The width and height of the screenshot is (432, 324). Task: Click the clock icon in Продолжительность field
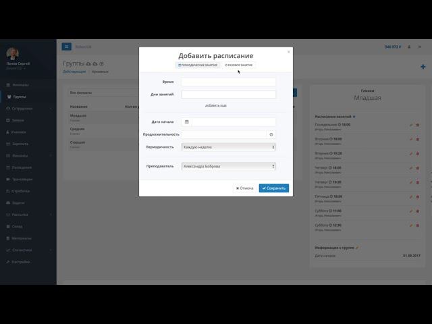point(271,134)
